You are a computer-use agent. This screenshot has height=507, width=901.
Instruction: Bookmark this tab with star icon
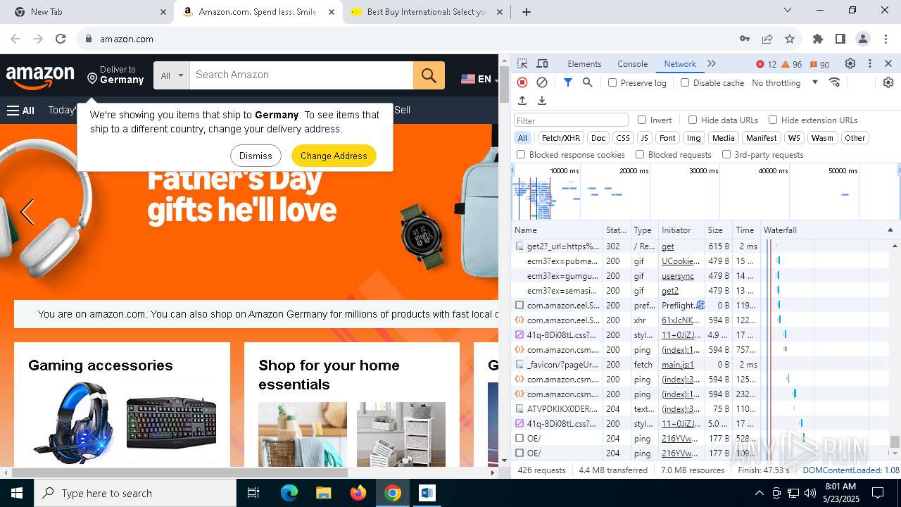[790, 39]
